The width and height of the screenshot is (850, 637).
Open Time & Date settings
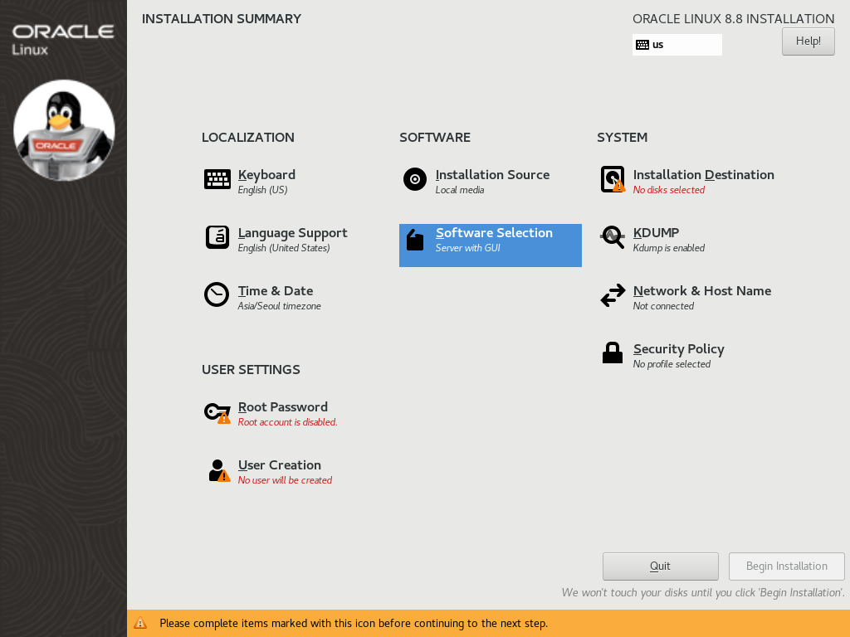point(276,291)
